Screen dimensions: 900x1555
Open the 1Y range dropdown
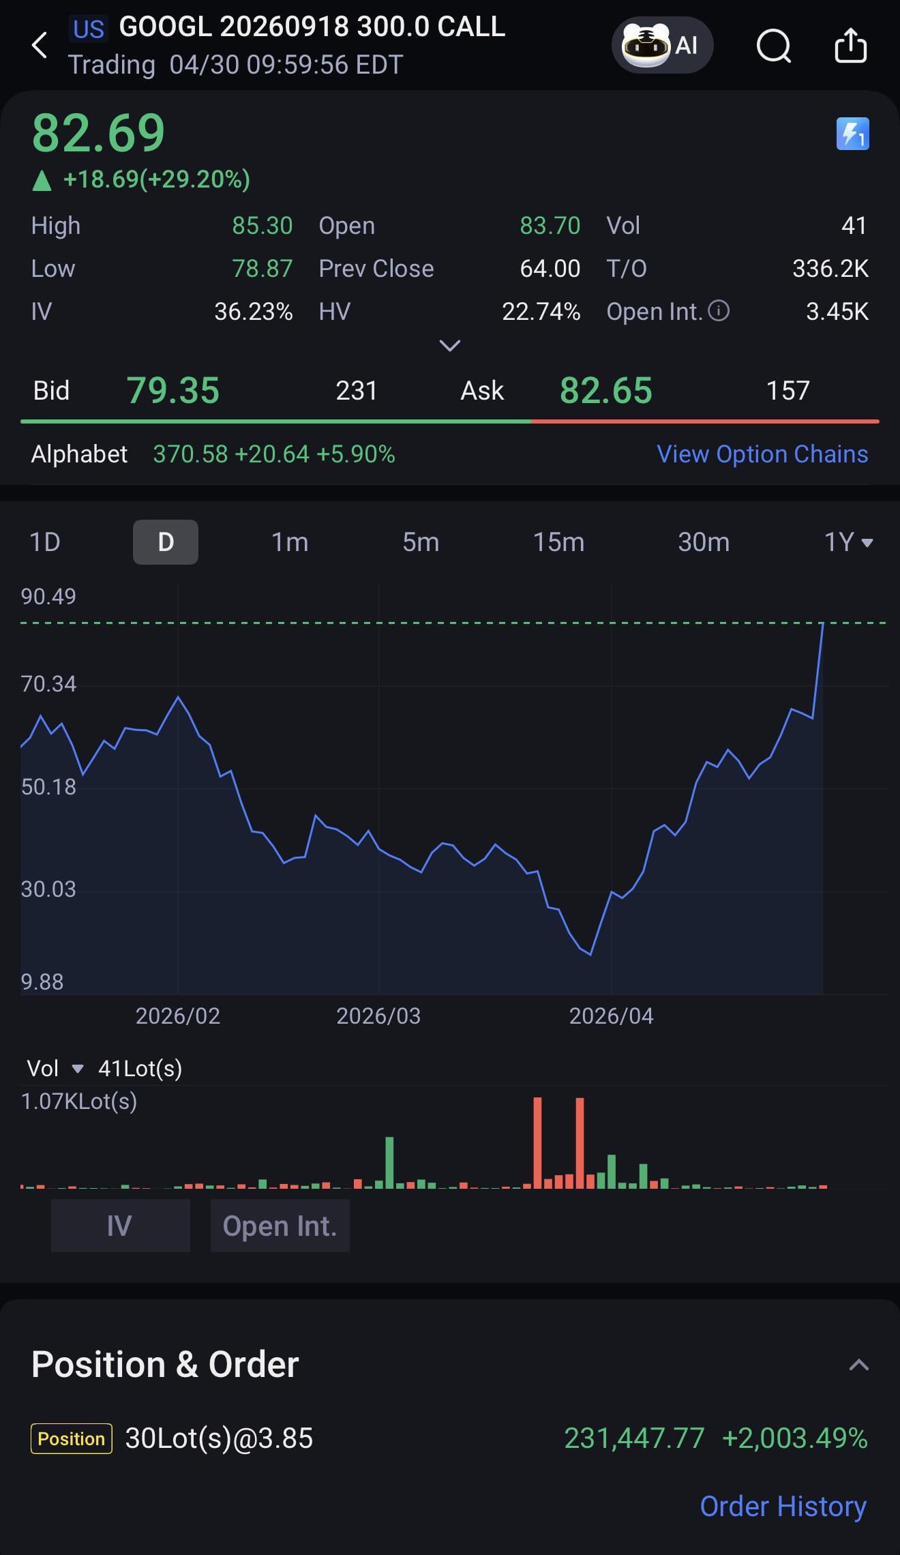point(847,542)
